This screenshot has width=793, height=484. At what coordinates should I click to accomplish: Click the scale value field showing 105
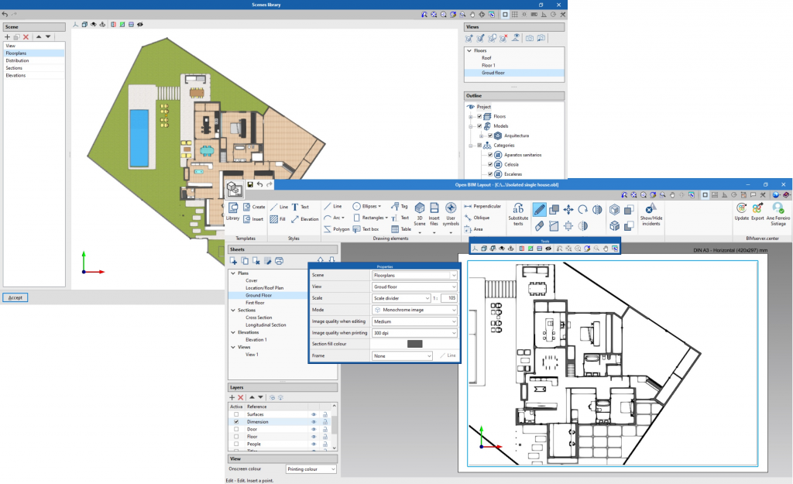448,298
